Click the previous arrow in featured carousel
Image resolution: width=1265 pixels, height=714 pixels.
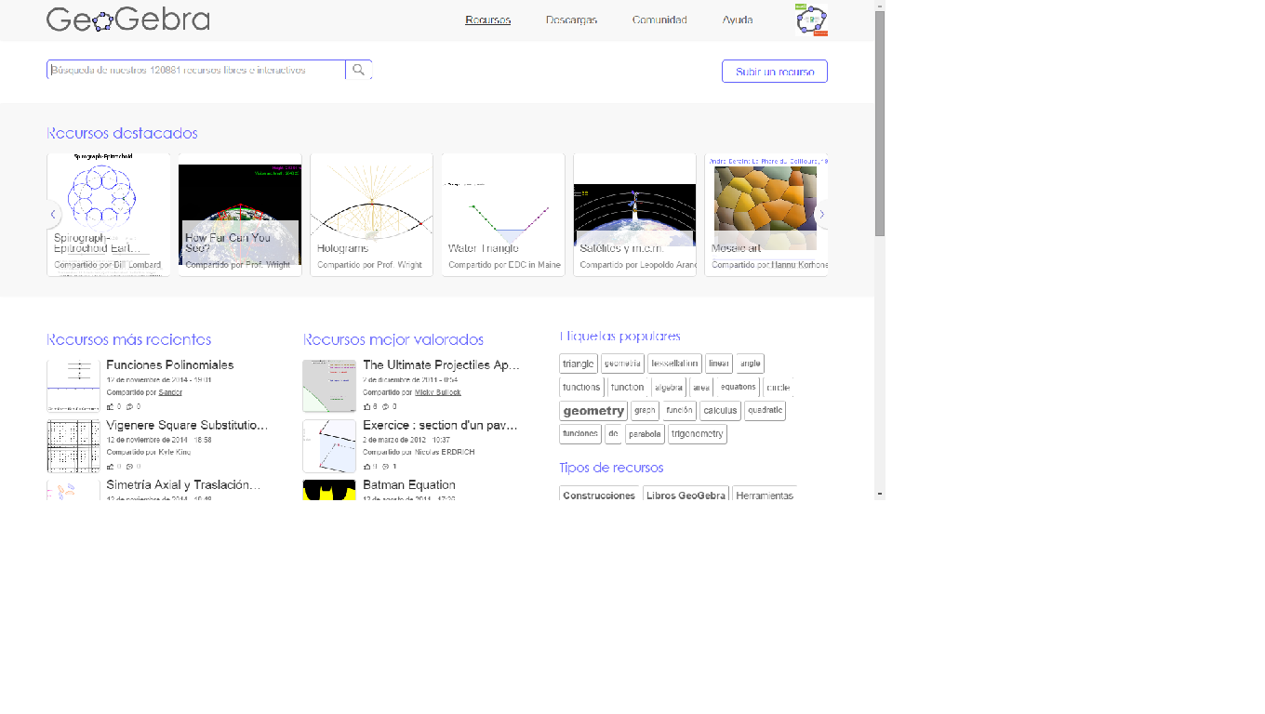click(x=53, y=215)
